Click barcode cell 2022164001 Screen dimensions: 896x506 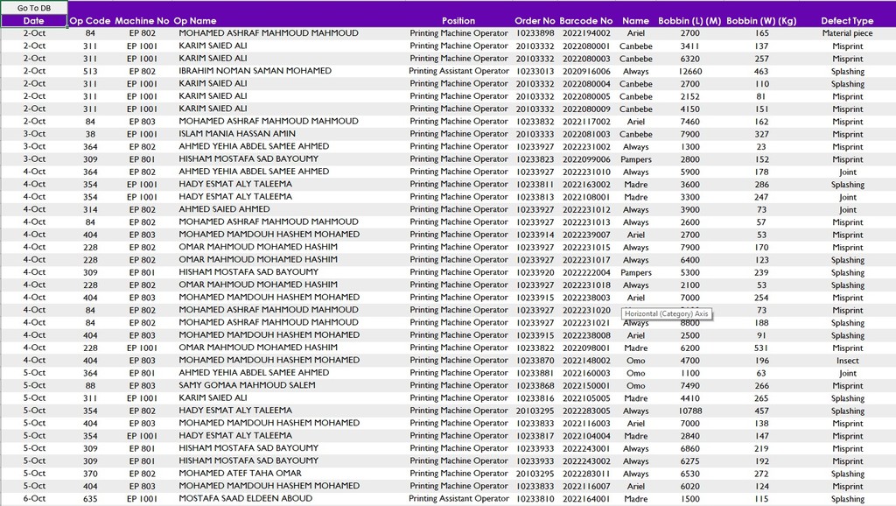point(586,499)
